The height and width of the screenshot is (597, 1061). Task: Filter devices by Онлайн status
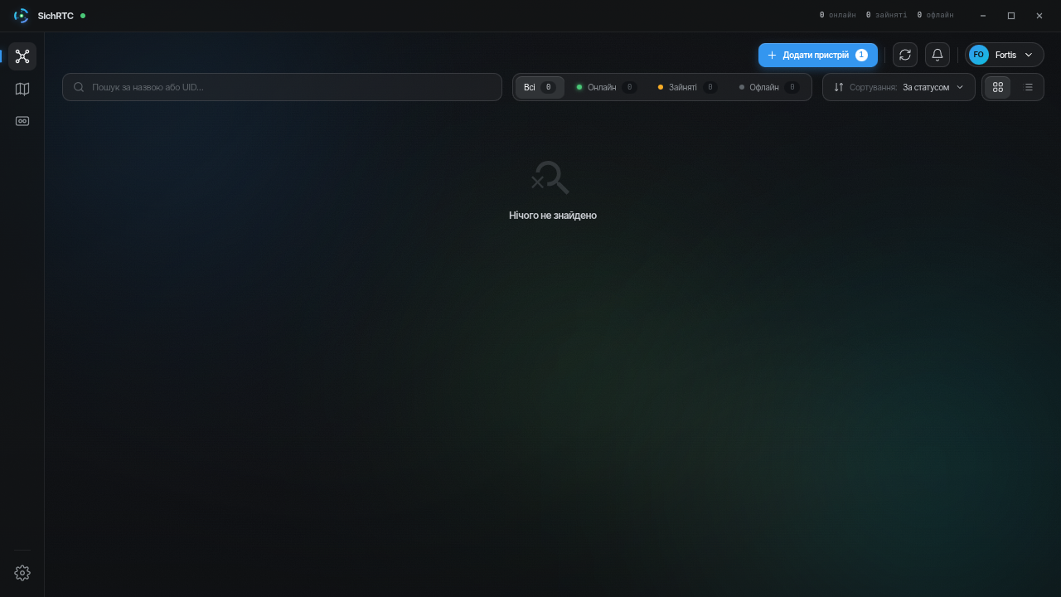(606, 87)
